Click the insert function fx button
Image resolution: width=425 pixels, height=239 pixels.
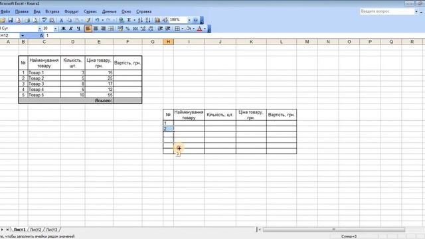pyautogui.click(x=41, y=35)
